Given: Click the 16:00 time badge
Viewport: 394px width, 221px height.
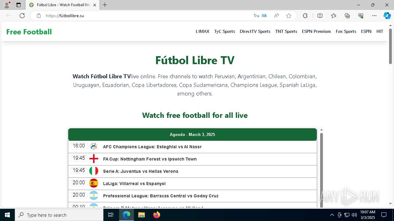Looking at the screenshot, I should coord(79,146).
